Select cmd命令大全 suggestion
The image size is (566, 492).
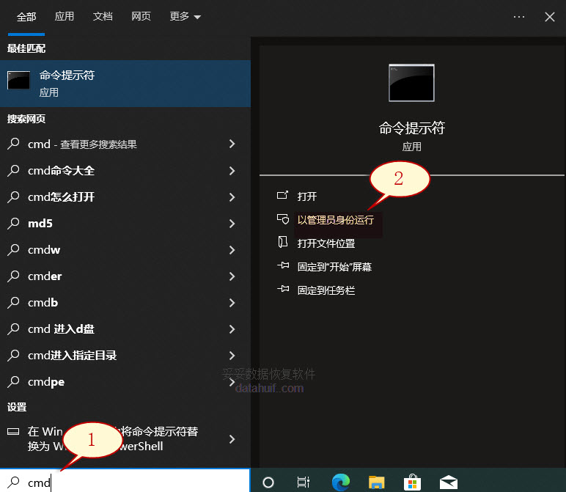tap(125, 170)
